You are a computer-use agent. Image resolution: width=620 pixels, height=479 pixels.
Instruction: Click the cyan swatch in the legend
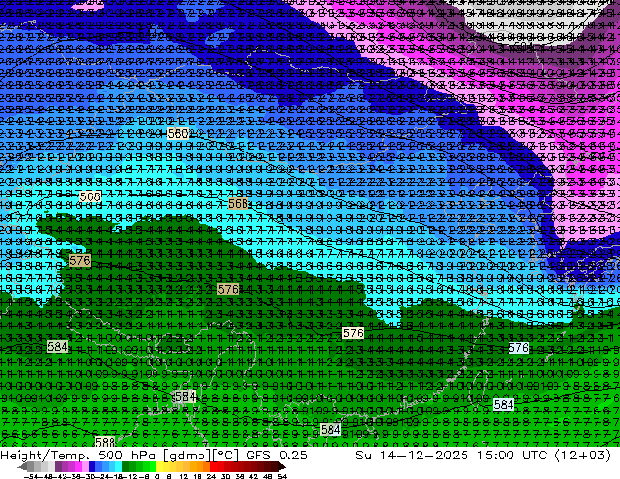pos(118,466)
